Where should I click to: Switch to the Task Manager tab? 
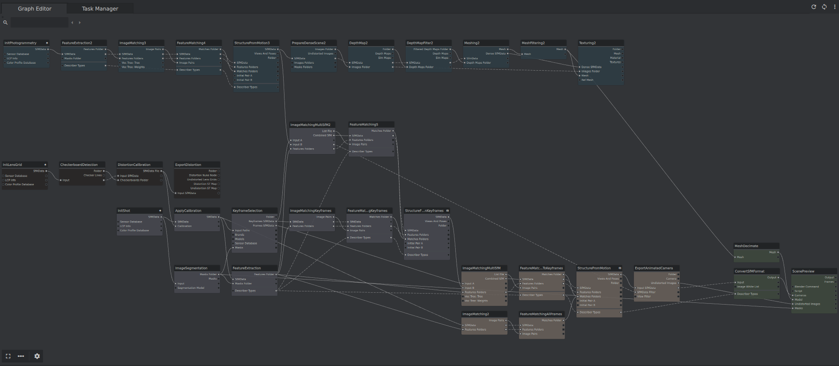pos(100,8)
